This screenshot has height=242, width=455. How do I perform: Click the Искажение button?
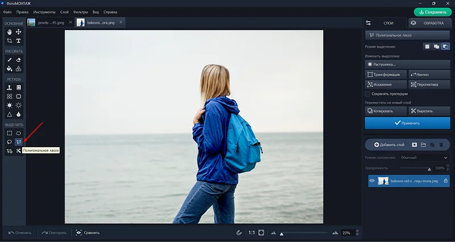[x=386, y=85]
